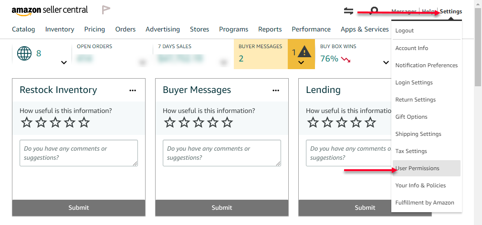The height and width of the screenshot is (225, 482).
Task: Rate Lending card five stars
Action: 370,123
